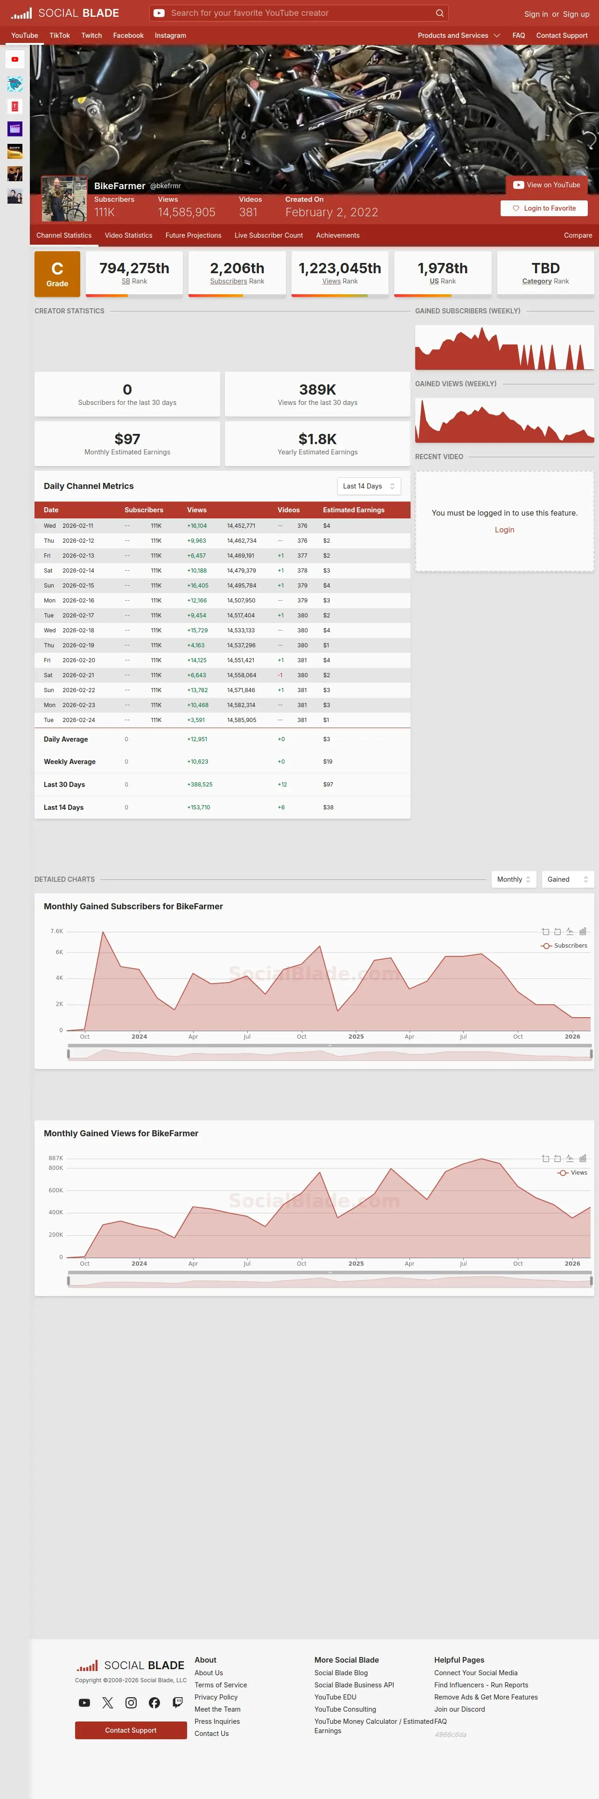Image resolution: width=599 pixels, height=1799 pixels.
Task: Open the Sony channel avatar in sidebar
Action: tap(14, 151)
